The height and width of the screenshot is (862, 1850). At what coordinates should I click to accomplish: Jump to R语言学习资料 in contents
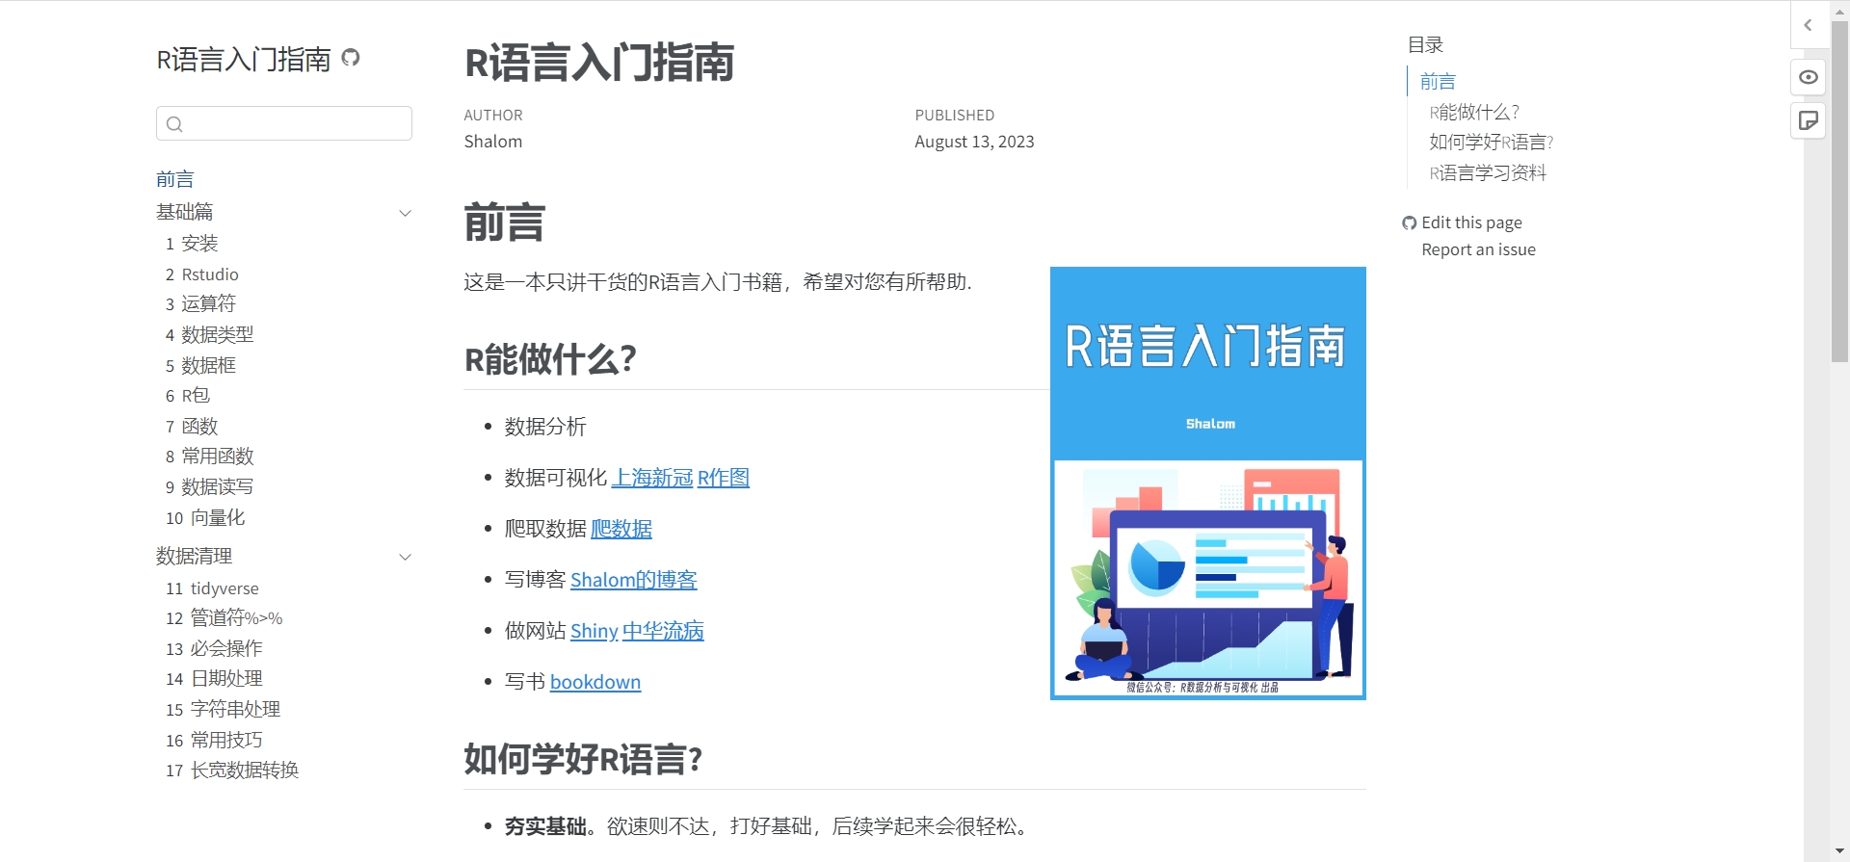coord(1488,173)
